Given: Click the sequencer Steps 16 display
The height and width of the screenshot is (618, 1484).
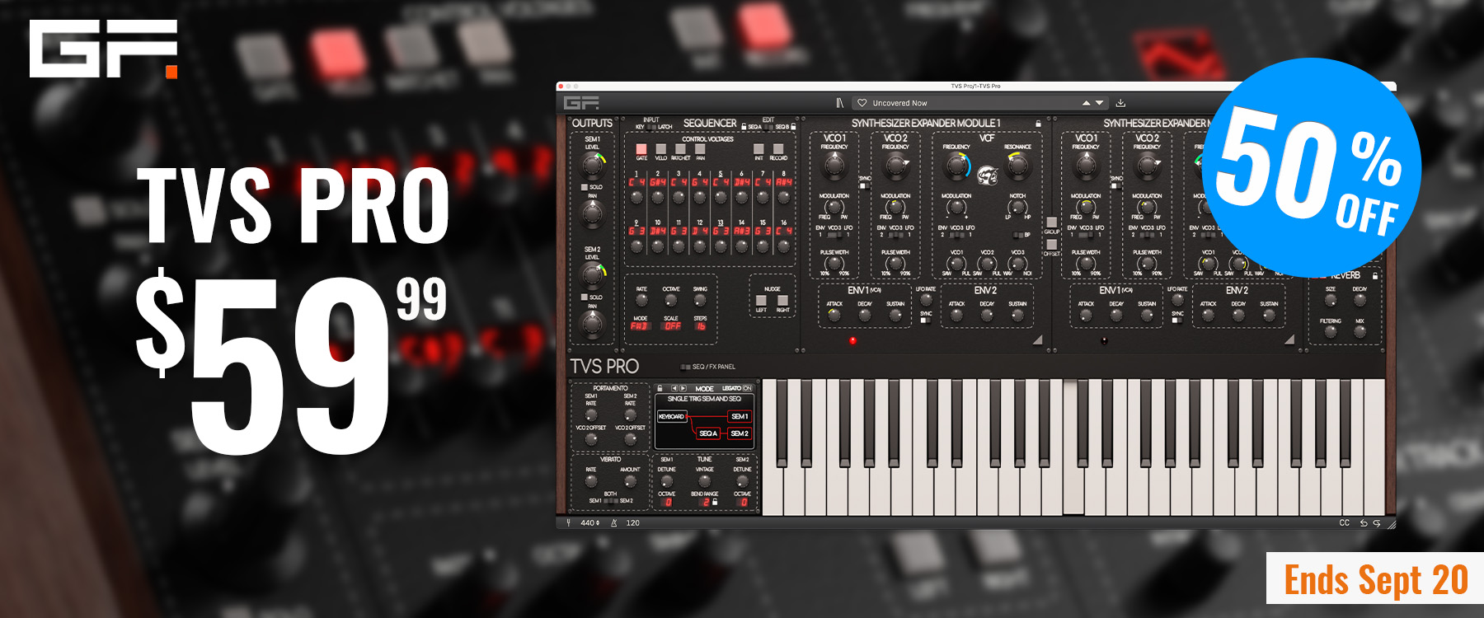Looking at the screenshot, I should 701,326.
